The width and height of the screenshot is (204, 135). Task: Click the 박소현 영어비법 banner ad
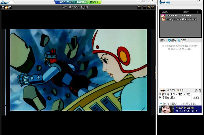[180, 110]
